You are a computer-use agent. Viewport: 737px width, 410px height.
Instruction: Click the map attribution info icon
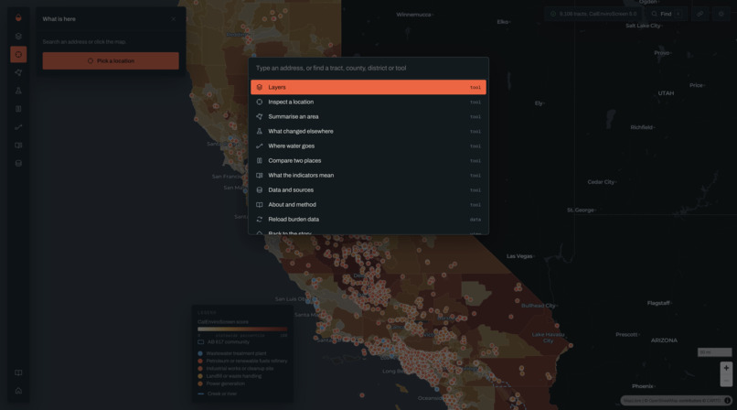[728, 401]
